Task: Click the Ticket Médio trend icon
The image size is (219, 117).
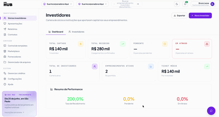Action: tap(207, 66)
